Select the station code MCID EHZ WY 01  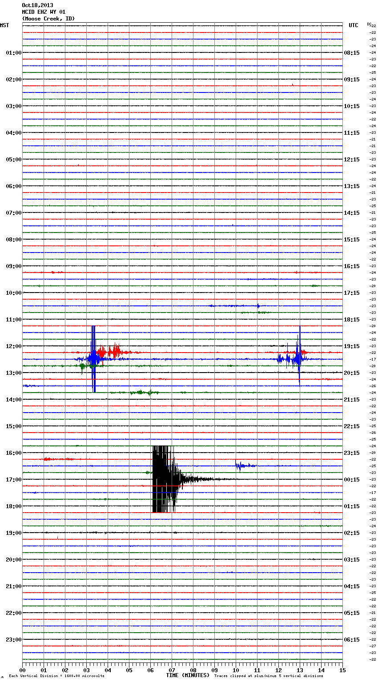pyautogui.click(x=44, y=12)
